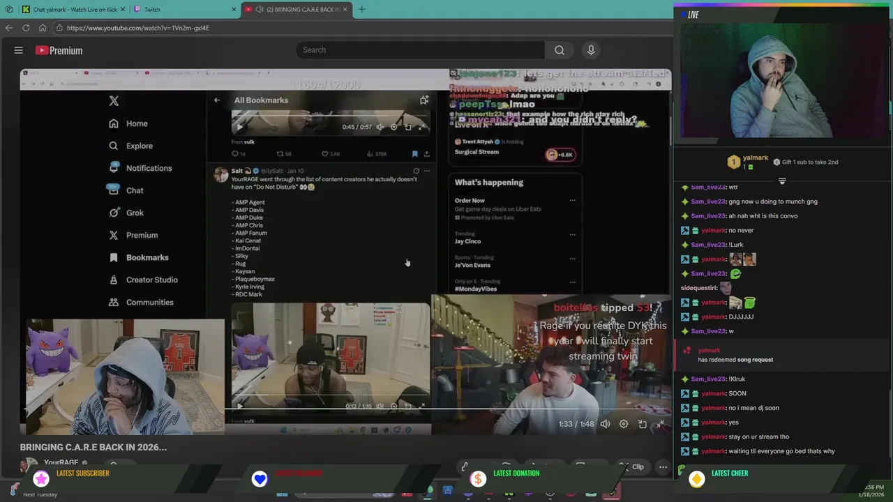Open the browser workspaces icon
The image size is (893, 502).
9,9
